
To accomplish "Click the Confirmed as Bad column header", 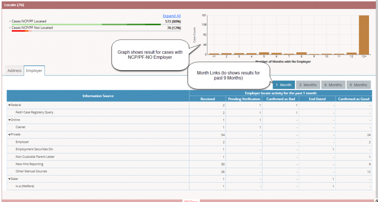I will [x=281, y=99].
